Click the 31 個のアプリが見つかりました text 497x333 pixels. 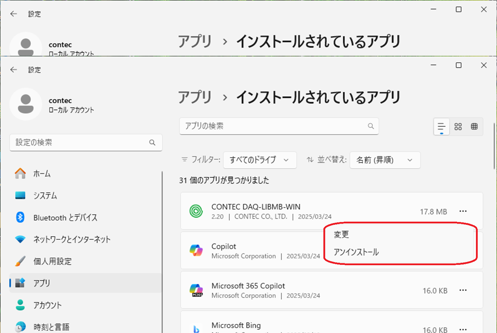click(224, 180)
